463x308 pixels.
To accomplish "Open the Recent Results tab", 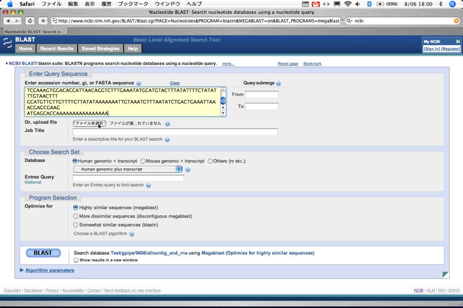I will point(57,49).
